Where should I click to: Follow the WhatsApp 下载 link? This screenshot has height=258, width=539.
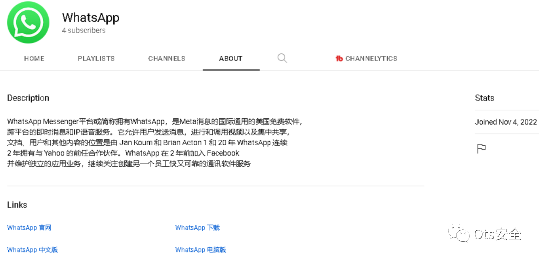[197, 228]
